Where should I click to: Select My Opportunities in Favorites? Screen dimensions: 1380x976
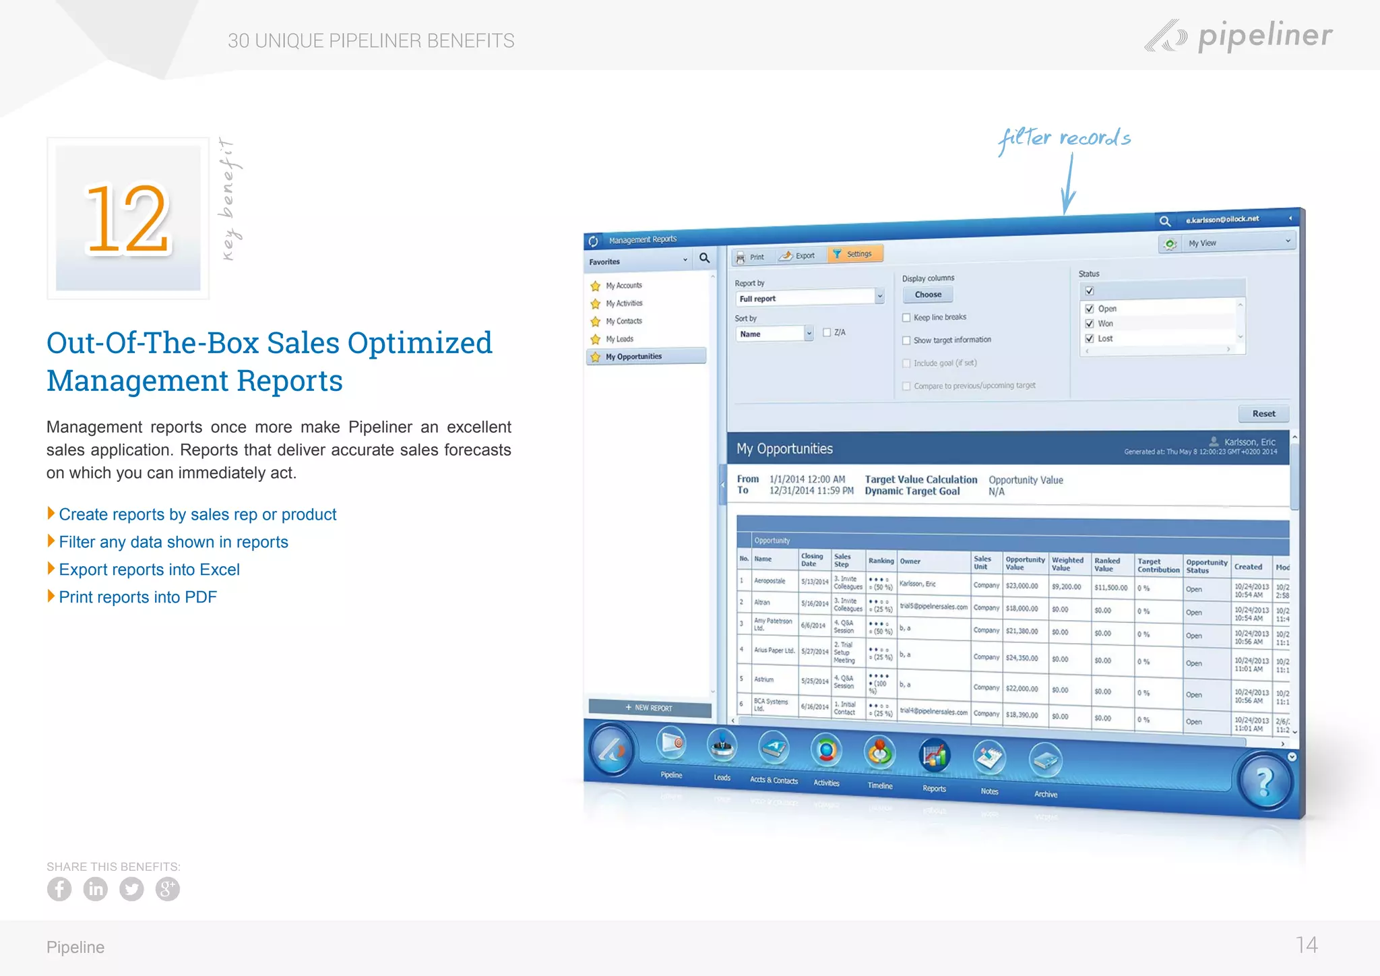(x=646, y=356)
